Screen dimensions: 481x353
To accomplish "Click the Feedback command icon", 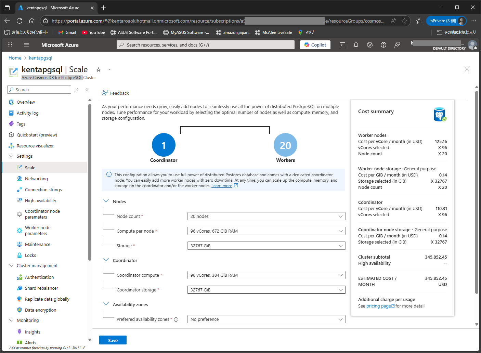I will 105,93.
